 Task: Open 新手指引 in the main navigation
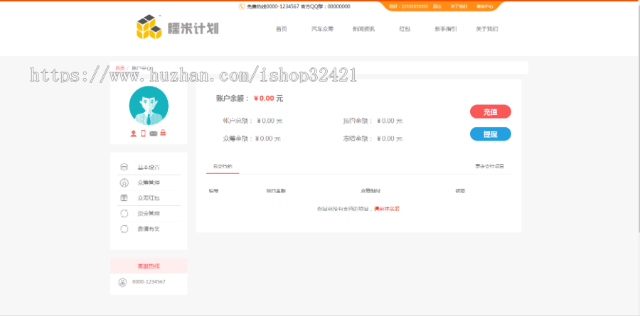(x=446, y=29)
